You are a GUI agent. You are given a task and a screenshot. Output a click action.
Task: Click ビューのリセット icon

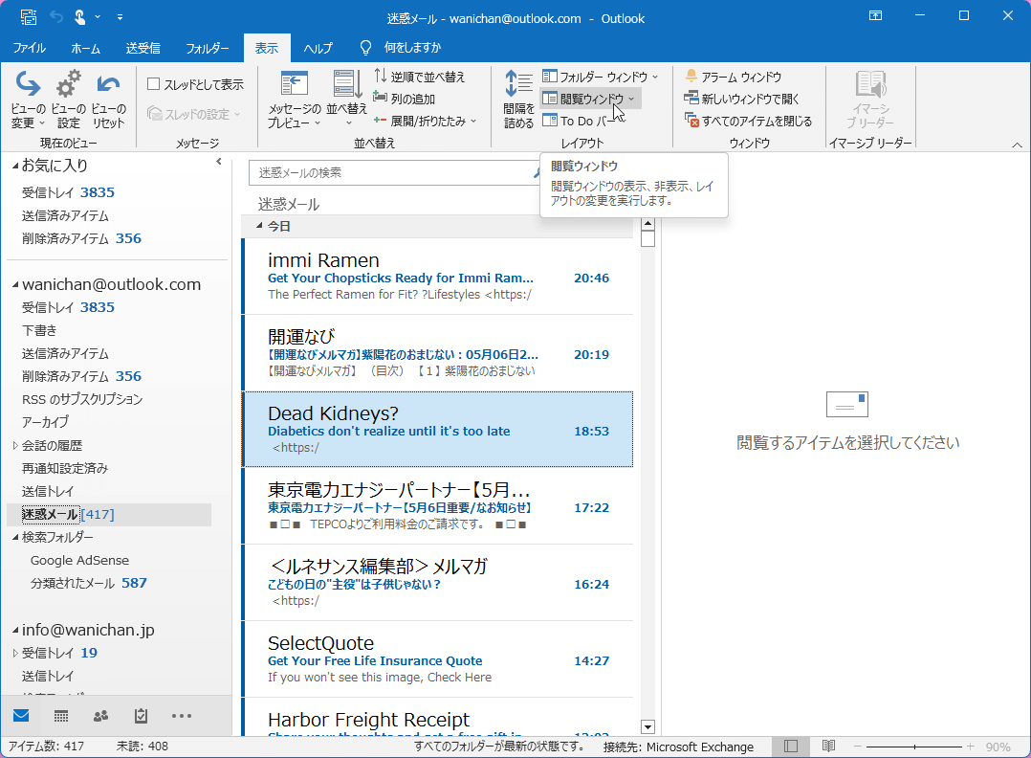pos(108,99)
